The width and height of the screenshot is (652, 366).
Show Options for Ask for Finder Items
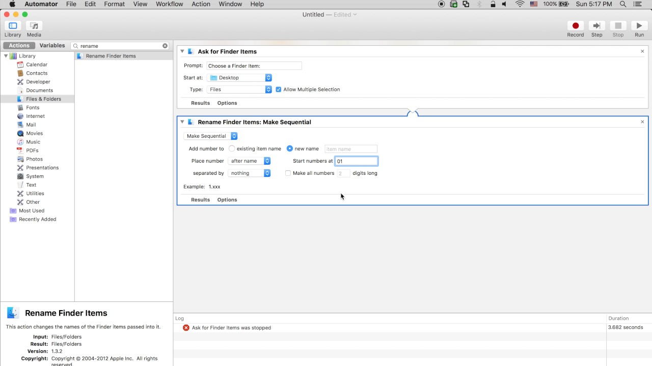tap(227, 103)
